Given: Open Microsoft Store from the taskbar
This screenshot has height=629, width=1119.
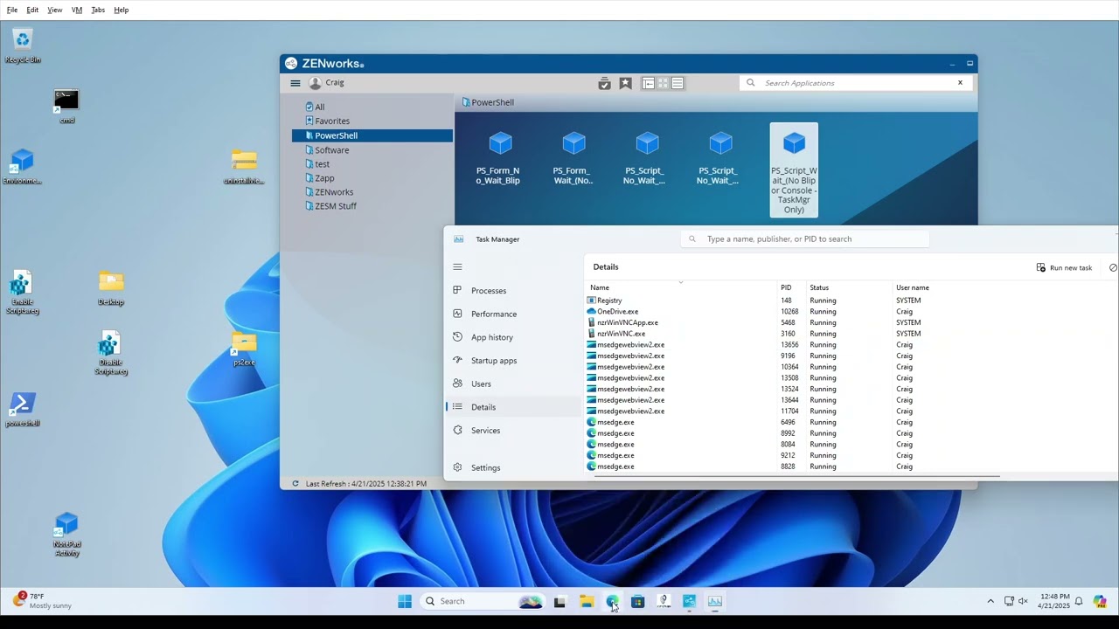Looking at the screenshot, I should click(x=637, y=601).
